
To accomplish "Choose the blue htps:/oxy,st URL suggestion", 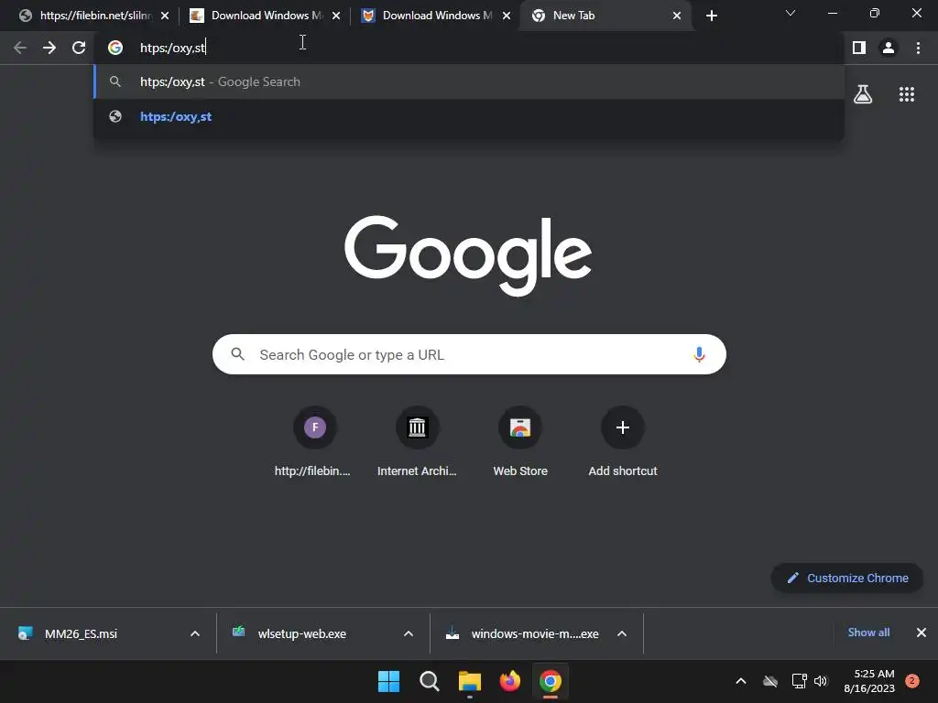I will 469,116.
